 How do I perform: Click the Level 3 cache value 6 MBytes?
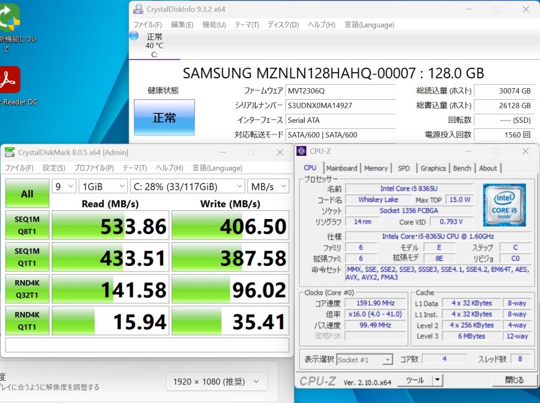pos(471,336)
